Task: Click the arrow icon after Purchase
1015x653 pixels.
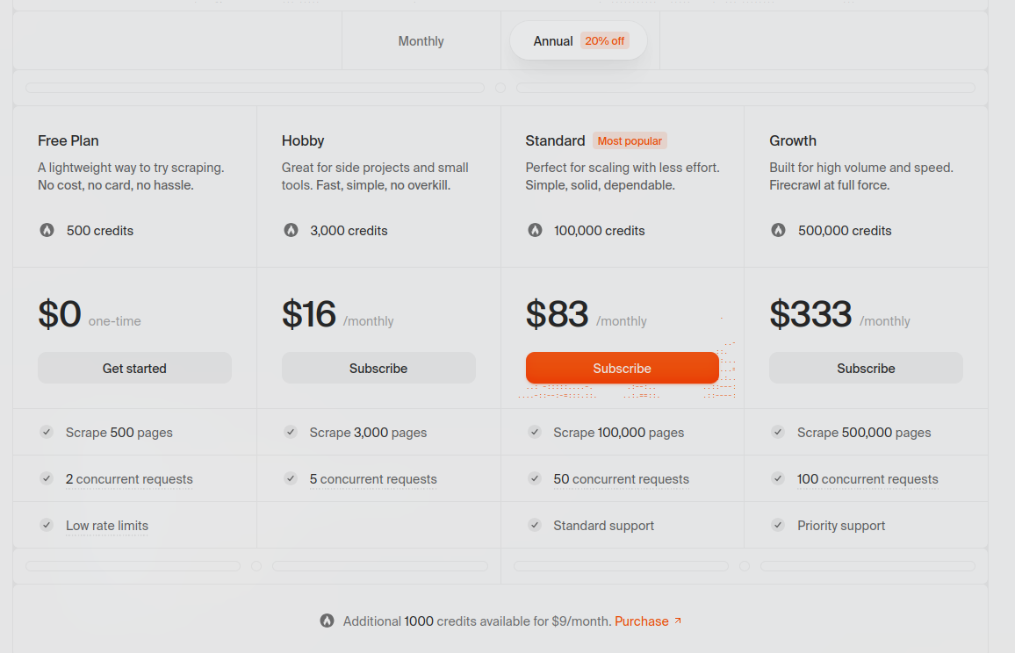Action: (678, 621)
